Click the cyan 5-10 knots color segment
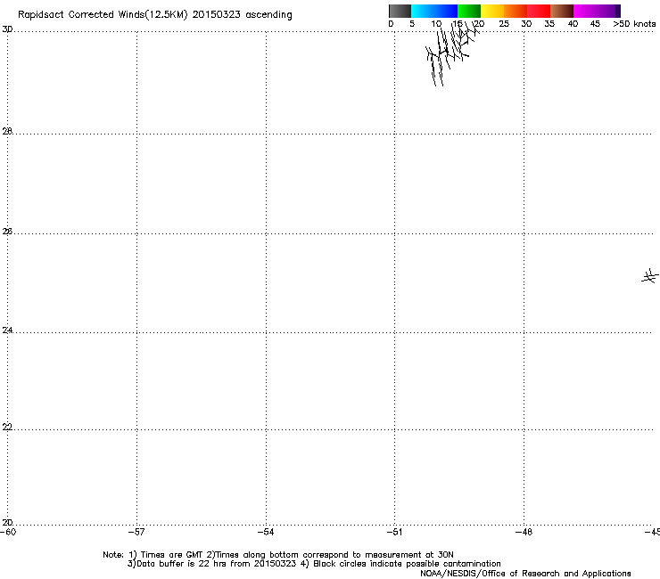 (x=423, y=11)
